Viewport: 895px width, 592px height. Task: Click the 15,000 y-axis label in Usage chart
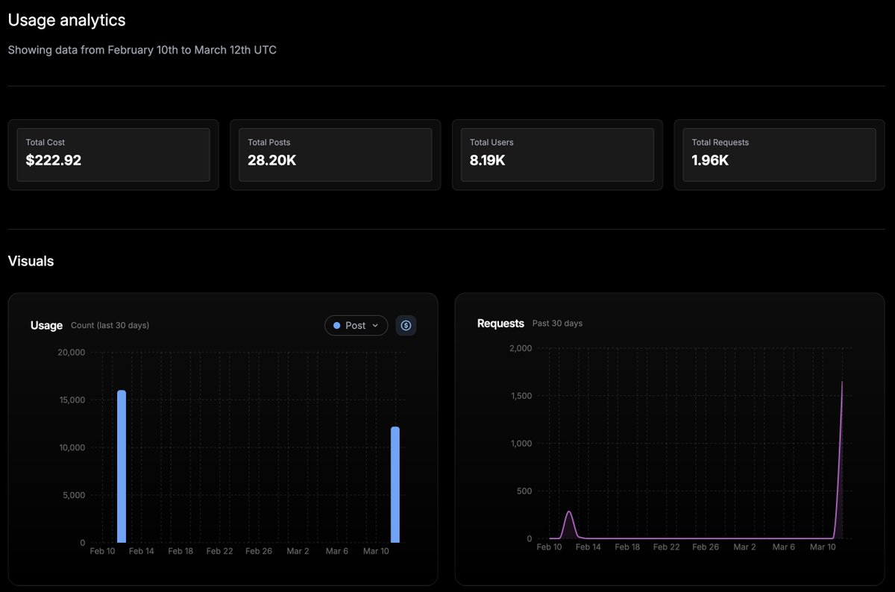[72, 400]
